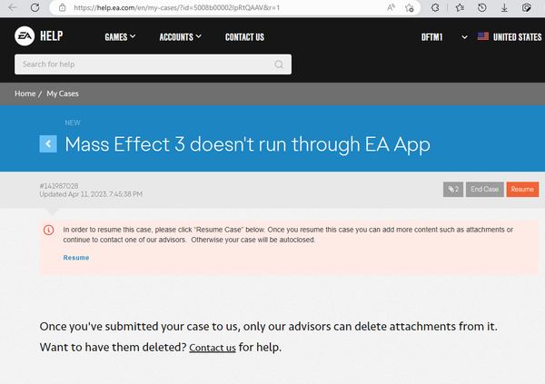Click the orange Resume button

tap(522, 190)
